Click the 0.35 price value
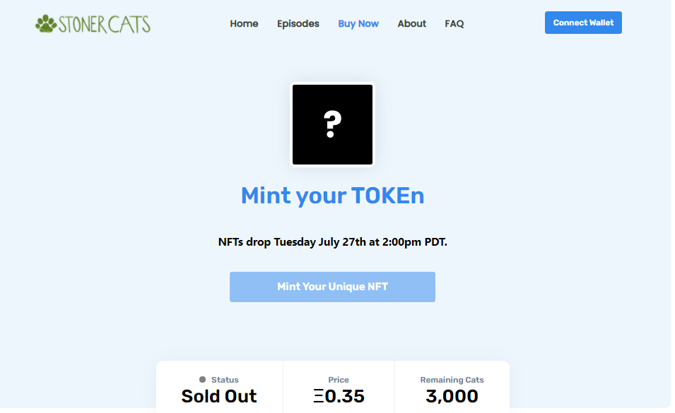The height and width of the screenshot is (413, 675). 344,396
